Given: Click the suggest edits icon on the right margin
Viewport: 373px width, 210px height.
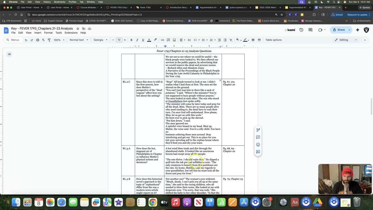Looking at the screenshot, I should click(258, 152).
